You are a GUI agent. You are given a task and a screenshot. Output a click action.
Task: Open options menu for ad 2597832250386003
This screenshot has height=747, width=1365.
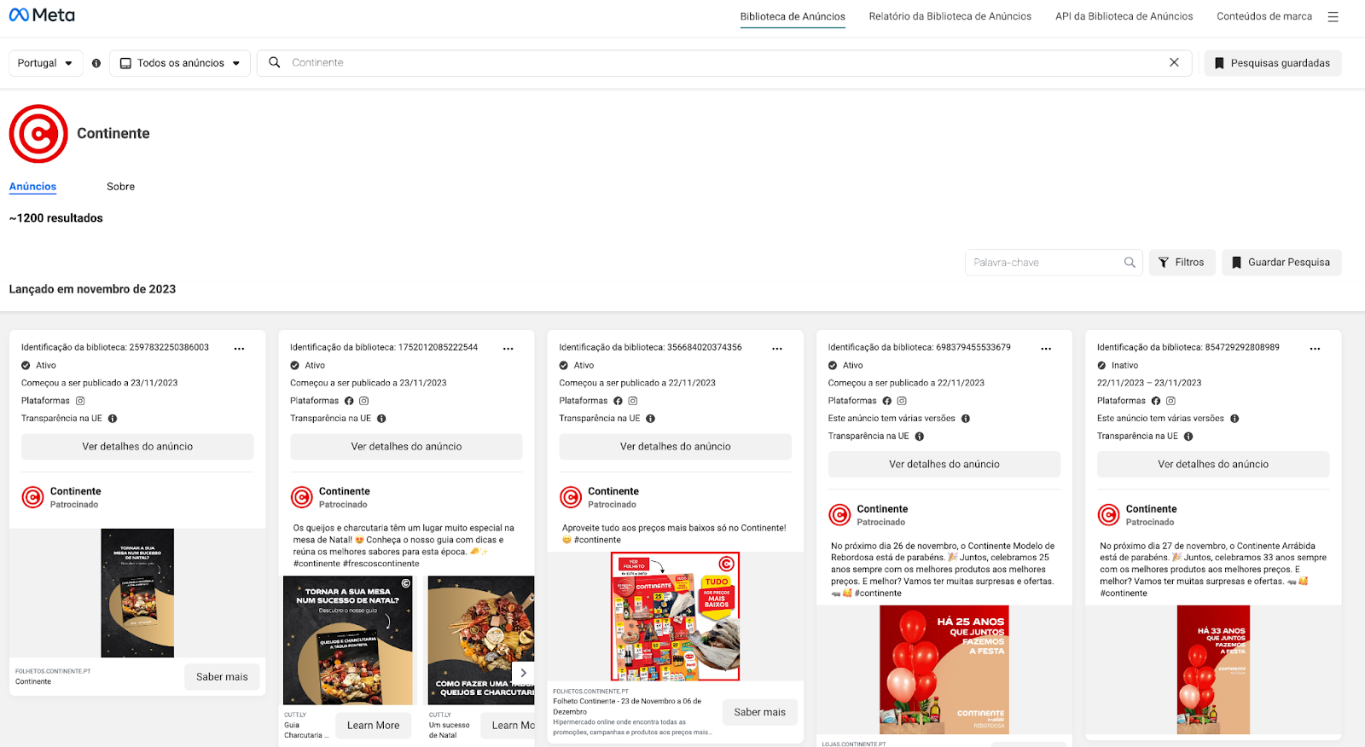tap(240, 348)
